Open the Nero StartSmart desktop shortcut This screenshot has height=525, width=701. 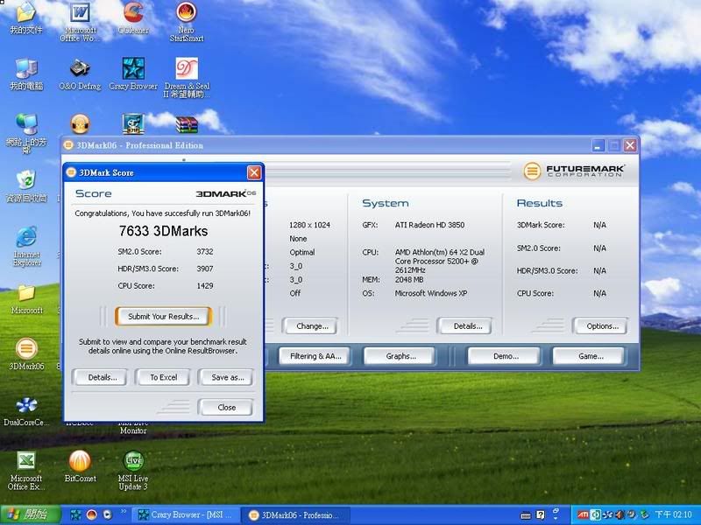186,13
